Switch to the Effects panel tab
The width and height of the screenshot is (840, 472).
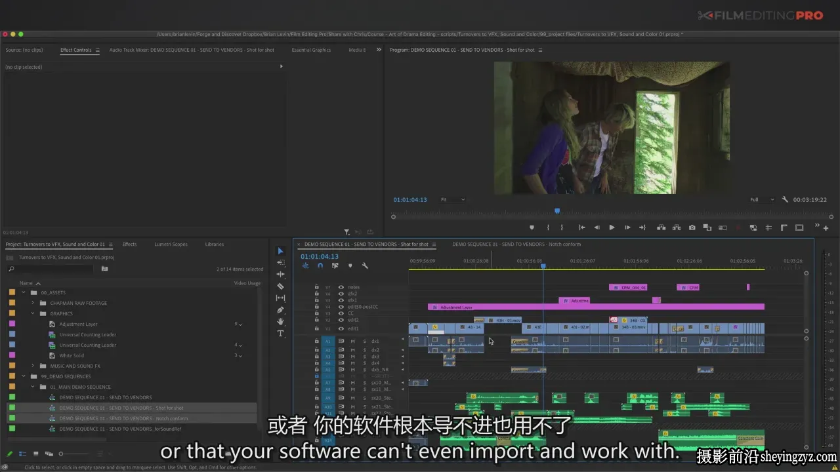point(129,244)
